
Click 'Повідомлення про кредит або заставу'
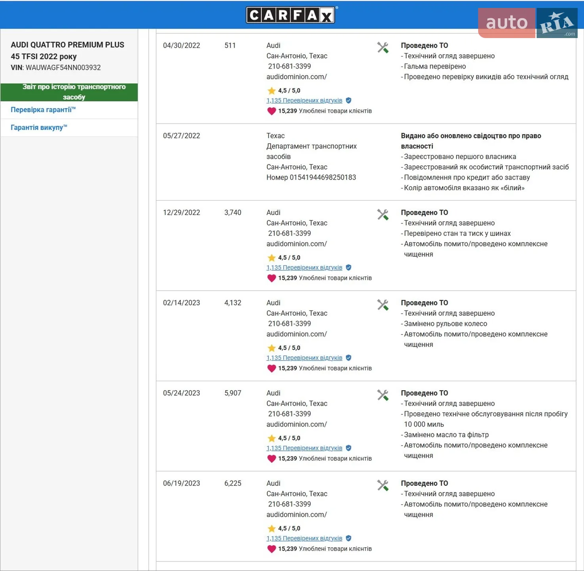click(467, 178)
